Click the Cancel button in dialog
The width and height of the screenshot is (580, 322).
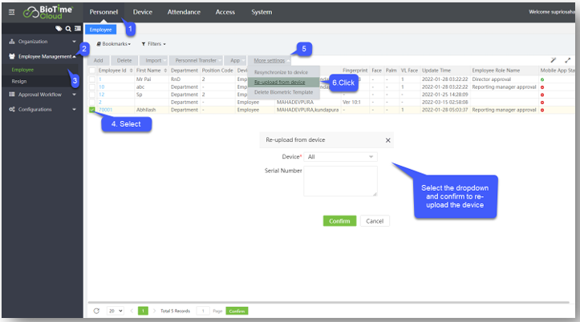pyautogui.click(x=373, y=220)
